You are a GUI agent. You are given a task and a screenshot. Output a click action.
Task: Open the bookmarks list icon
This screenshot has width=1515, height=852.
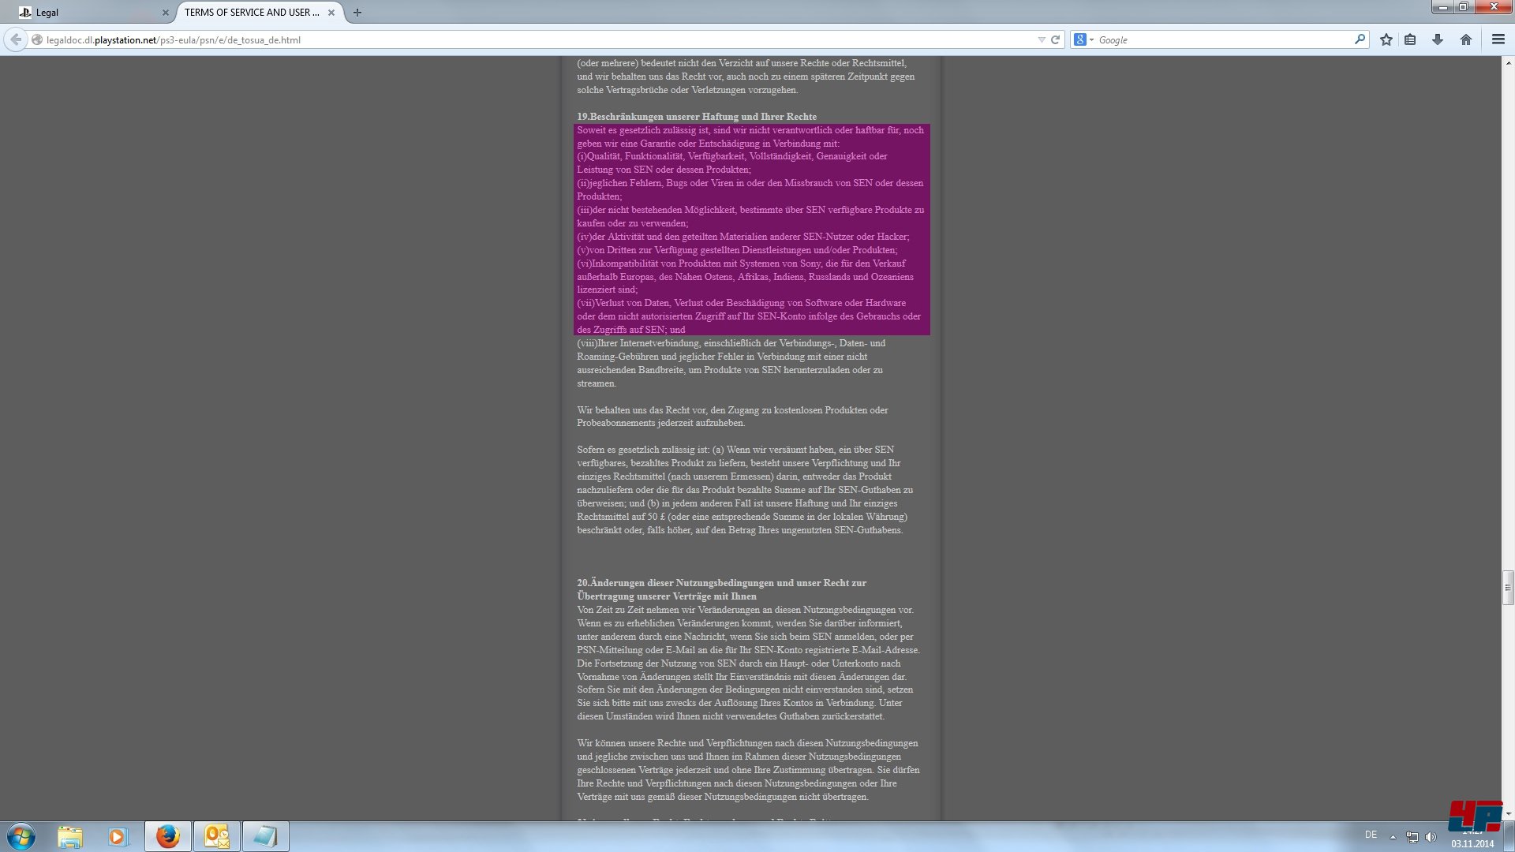click(1410, 39)
